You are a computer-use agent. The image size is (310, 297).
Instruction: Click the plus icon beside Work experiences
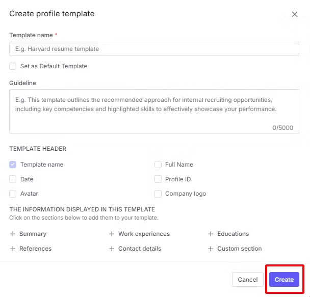coord(112,234)
